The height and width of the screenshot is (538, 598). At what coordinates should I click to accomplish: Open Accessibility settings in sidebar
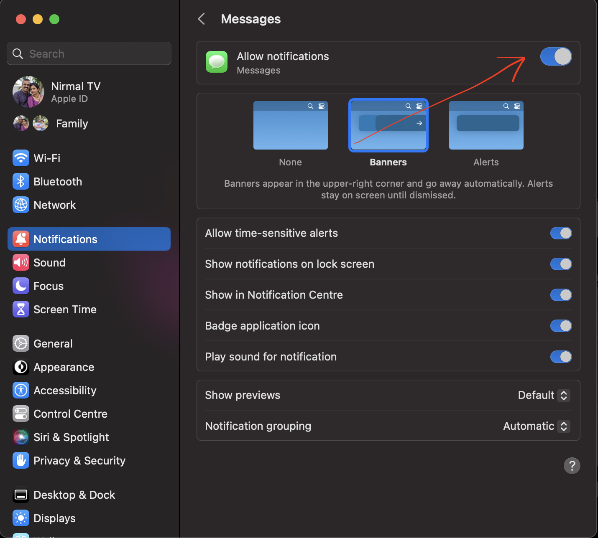(89, 390)
